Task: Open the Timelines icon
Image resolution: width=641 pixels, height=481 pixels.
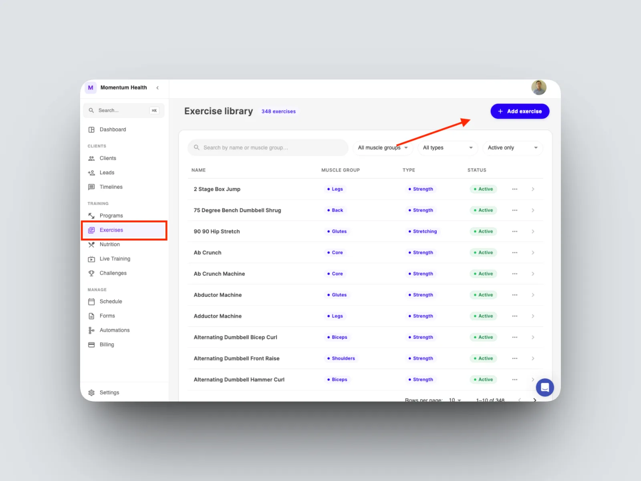Action: (91, 187)
